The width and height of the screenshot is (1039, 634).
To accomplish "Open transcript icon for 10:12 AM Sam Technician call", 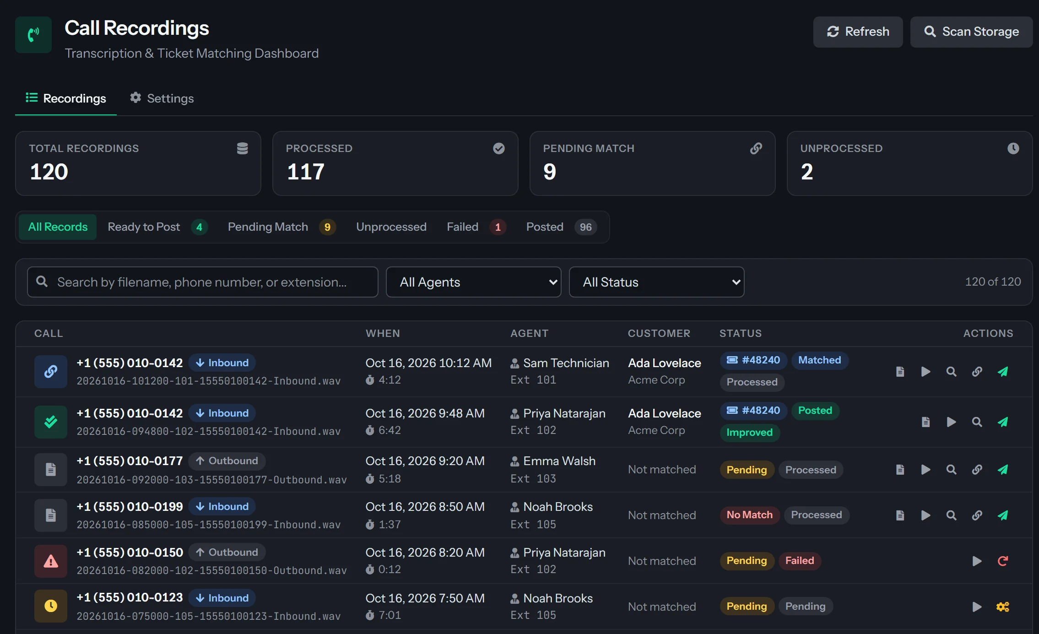I will coord(900,372).
